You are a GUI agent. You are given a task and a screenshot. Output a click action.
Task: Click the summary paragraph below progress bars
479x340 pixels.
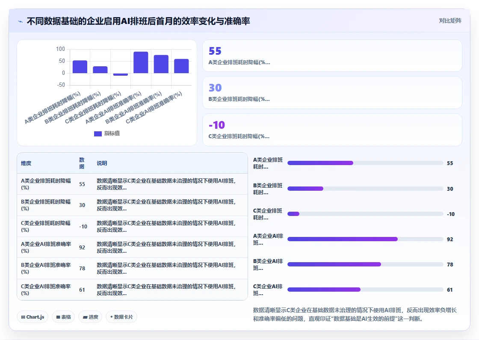tap(355, 314)
